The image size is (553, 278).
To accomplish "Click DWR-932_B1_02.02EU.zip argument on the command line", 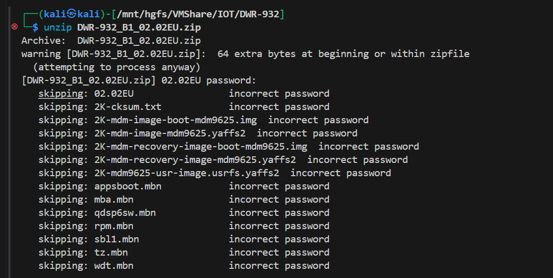I will point(139,27).
